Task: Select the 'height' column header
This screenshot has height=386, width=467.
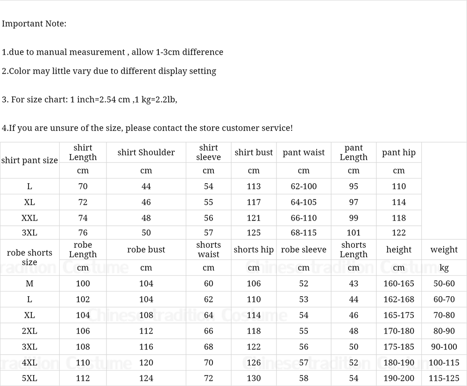Action: (398, 250)
